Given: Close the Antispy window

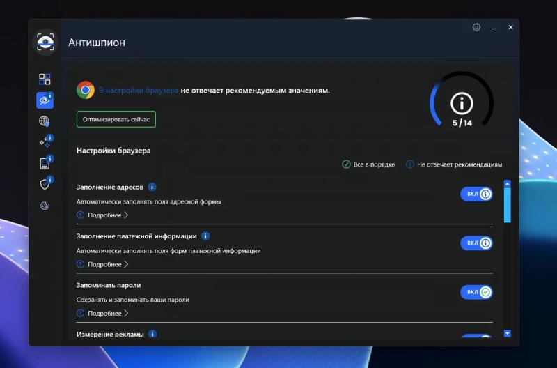Looking at the screenshot, I should (510, 27).
